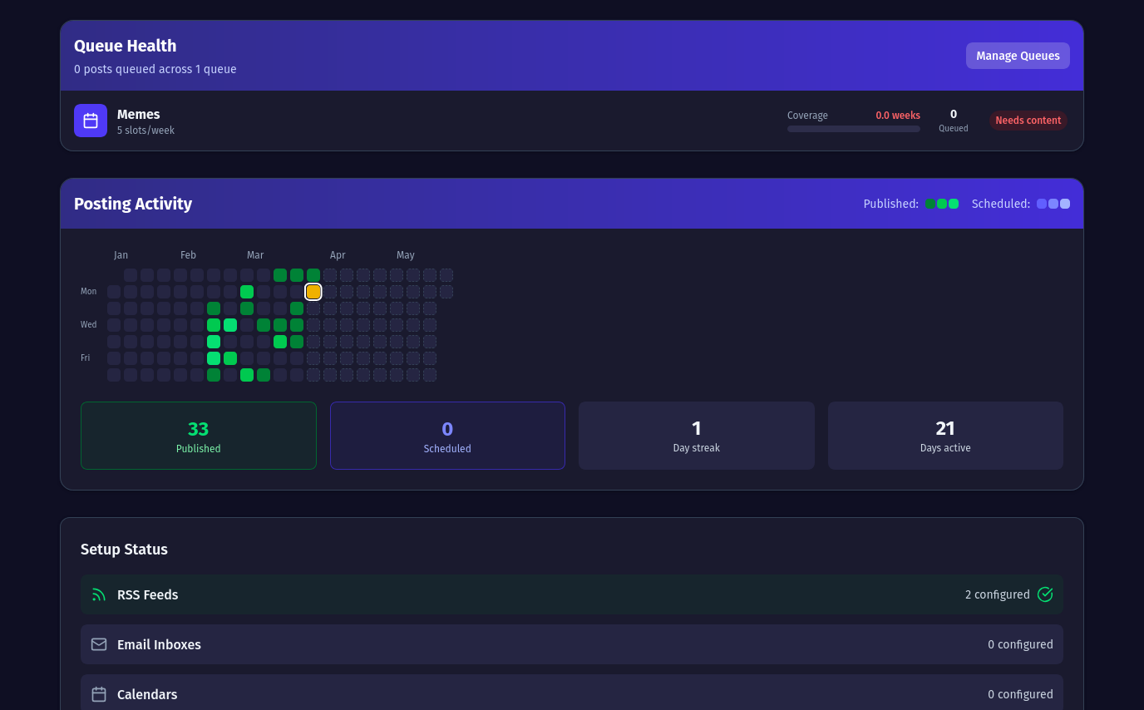
Task: Click the middle green Published legend swatch
Action: [x=942, y=204]
